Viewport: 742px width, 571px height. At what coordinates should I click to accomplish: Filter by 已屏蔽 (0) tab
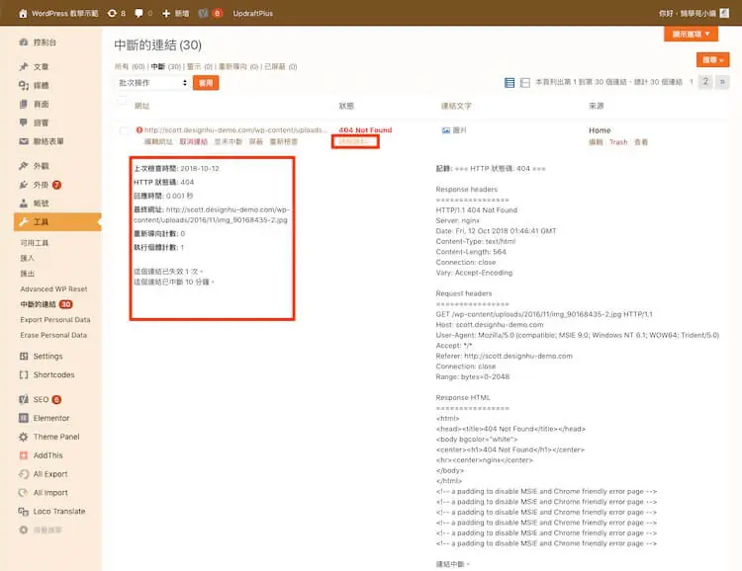[281, 66]
